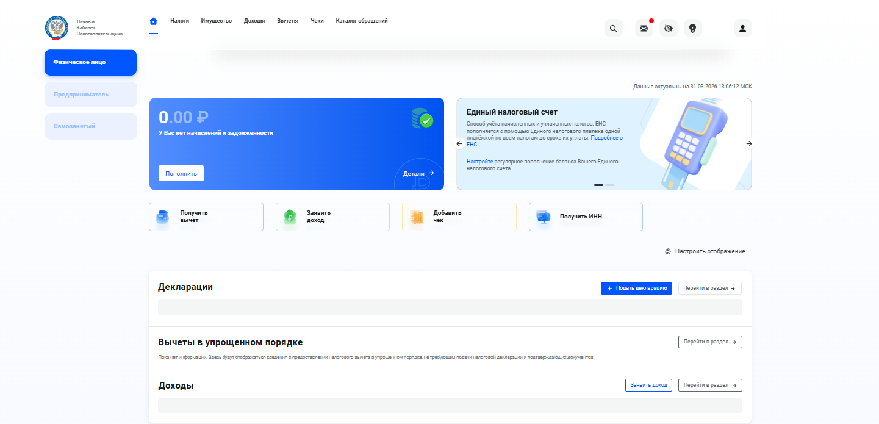Click the Подать декларацию button
This screenshot has width=879, height=424.
coord(636,288)
